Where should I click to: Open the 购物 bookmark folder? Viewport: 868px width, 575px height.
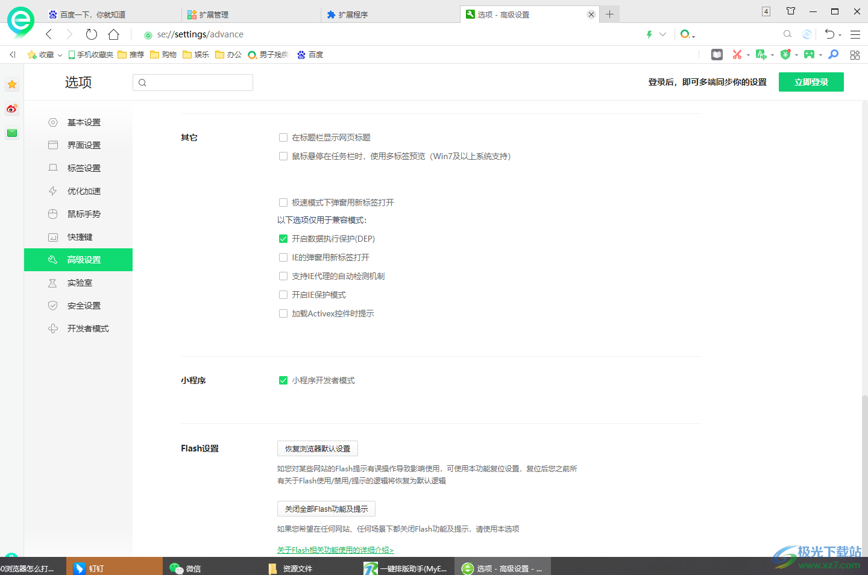coord(163,54)
